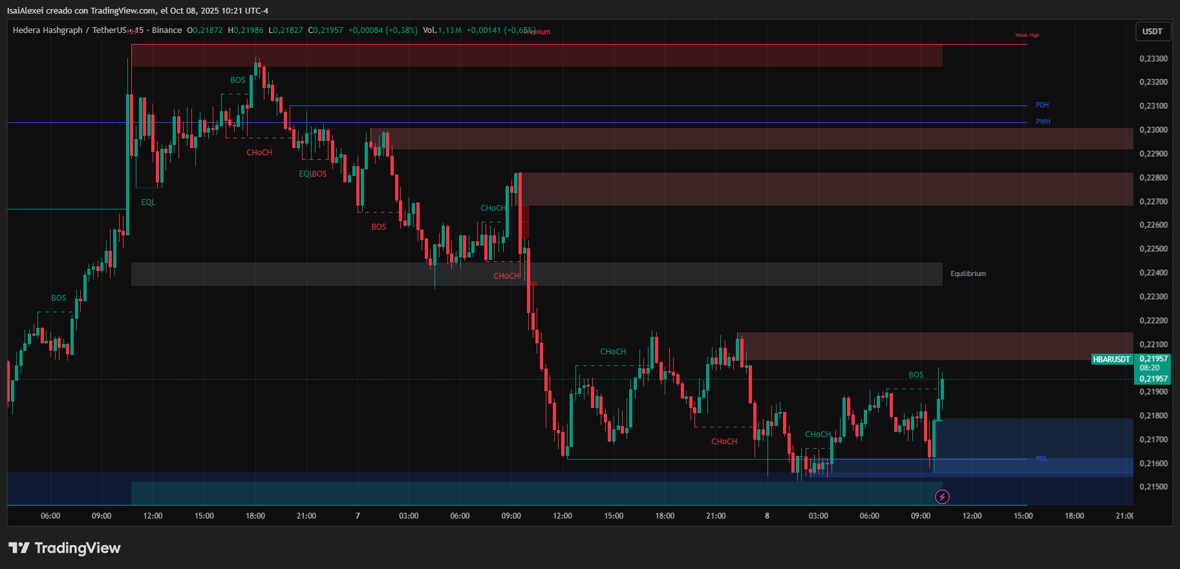Select the blue PDL level label
Viewport: 1180px width, 569px height.
point(1041,459)
